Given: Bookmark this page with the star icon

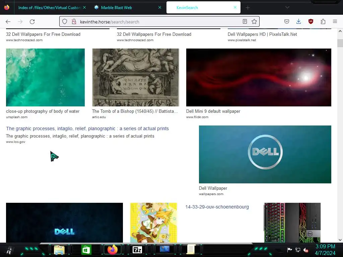Looking at the screenshot, I should point(254,21).
